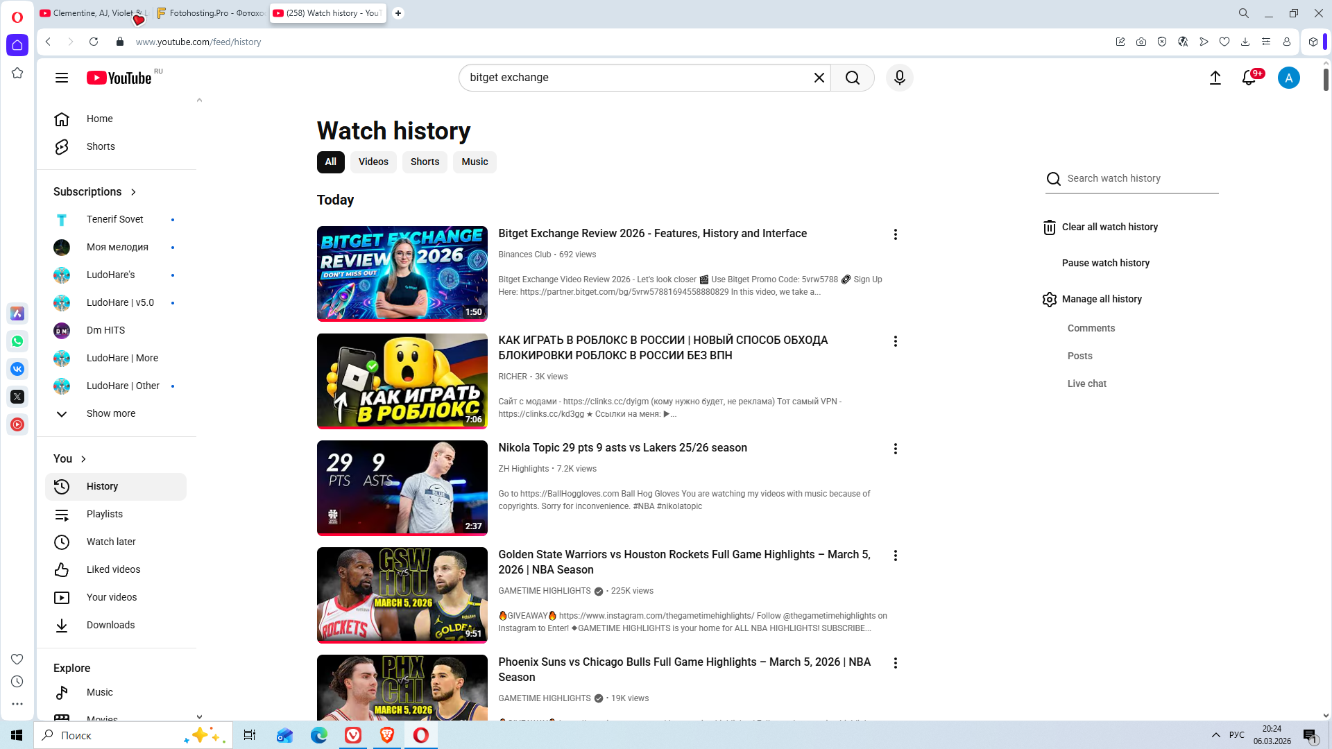Open Manage all history settings
This screenshot has height=749, width=1332.
tap(1101, 299)
